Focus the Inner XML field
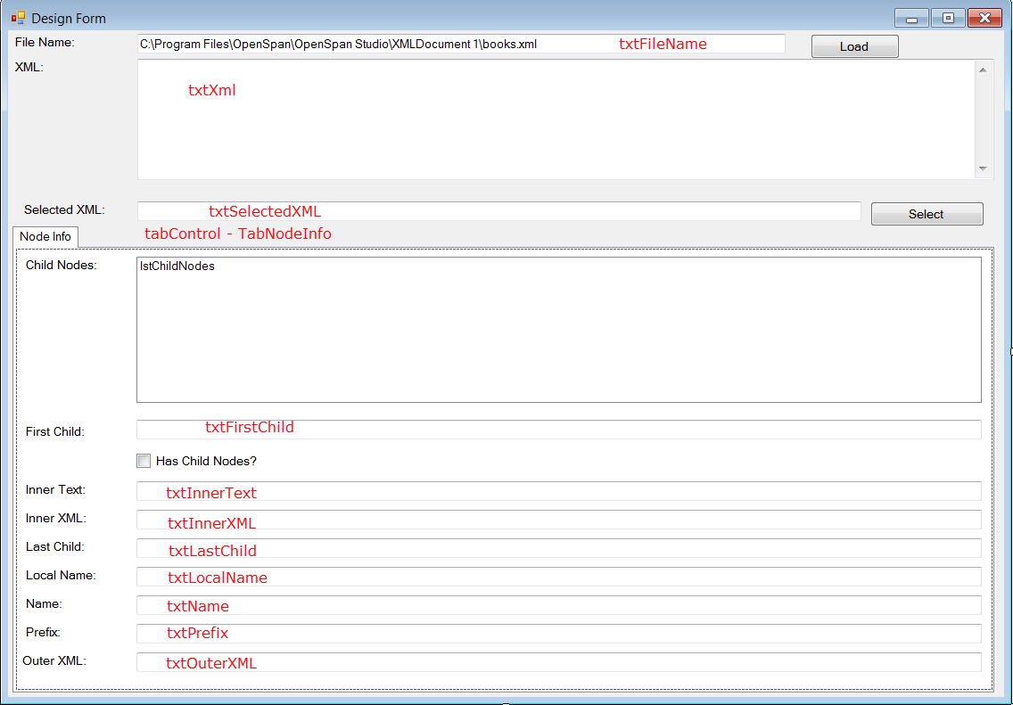1013x705 pixels. pos(558,520)
